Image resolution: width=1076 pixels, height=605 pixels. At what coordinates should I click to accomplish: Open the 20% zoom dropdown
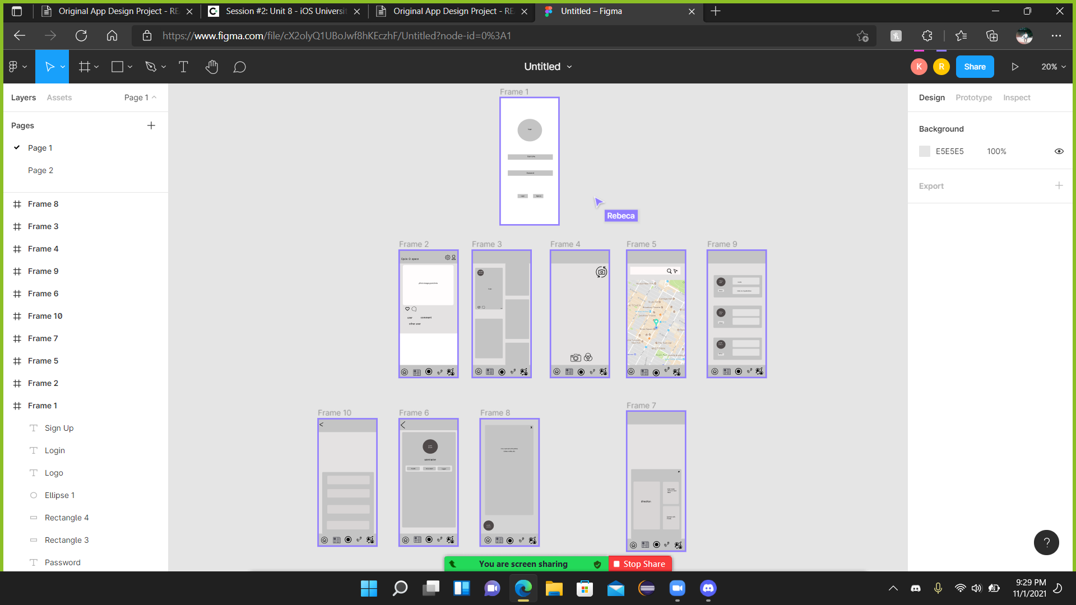[1053, 67]
